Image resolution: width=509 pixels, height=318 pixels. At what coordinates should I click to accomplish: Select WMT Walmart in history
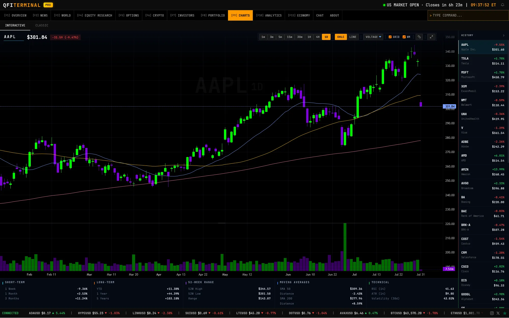point(483,102)
